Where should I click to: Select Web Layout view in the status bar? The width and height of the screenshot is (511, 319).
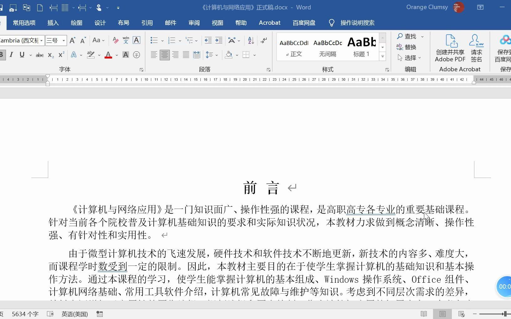click(461, 314)
